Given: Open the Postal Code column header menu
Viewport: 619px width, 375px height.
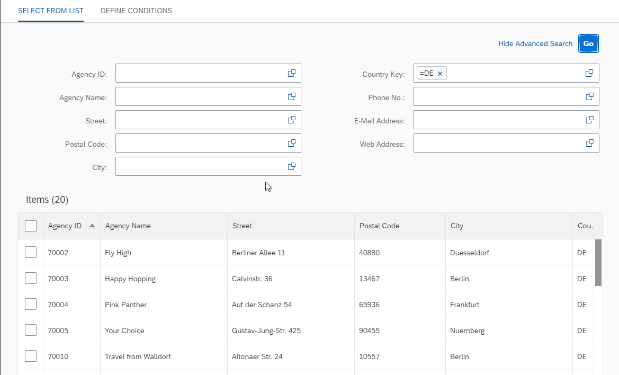Looking at the screenshot, I should coord(400,226).
